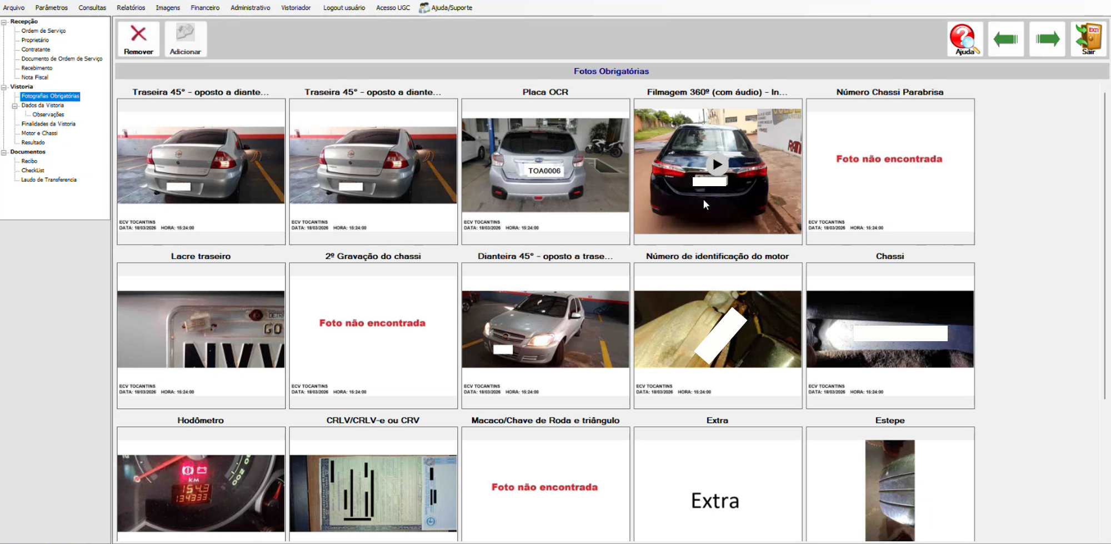
Task: Select Contratante tree item
Action: [36, 49]
